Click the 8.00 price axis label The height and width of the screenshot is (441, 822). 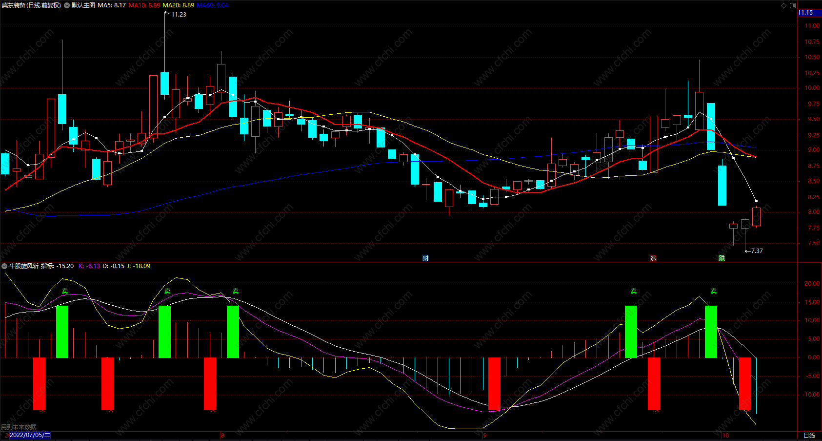(x=814, y=212)
